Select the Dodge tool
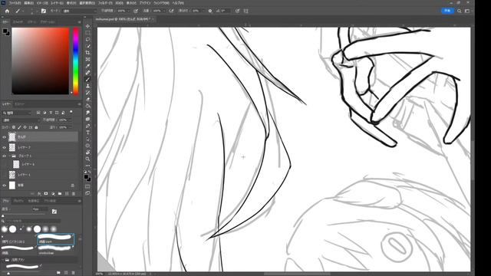The height and width of the screenshot is (276, 491). 87,120
